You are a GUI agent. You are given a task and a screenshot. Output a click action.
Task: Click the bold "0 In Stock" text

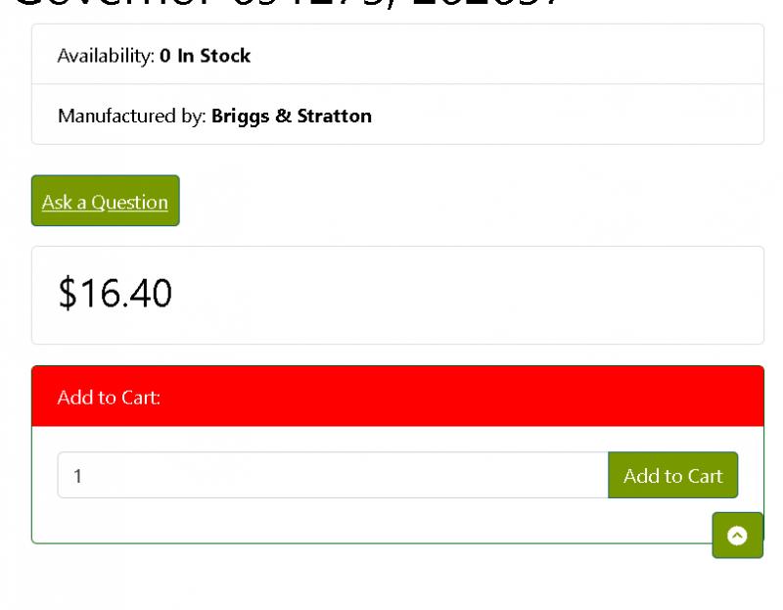coord(205,56)
